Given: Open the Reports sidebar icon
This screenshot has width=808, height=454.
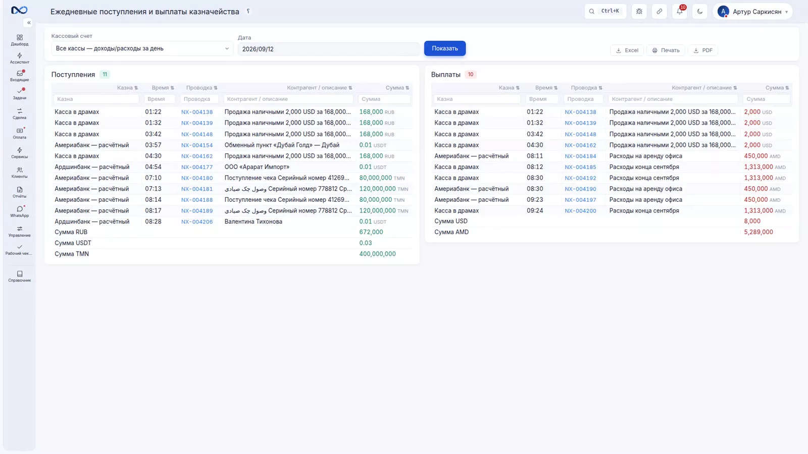Looking at the screenshot, I should 19,192.
